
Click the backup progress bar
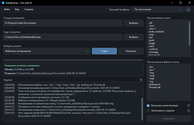click(x=73, y=60)
